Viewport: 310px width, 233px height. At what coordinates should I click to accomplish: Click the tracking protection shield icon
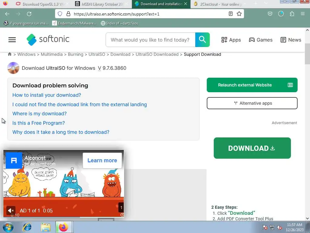[60, 14]
